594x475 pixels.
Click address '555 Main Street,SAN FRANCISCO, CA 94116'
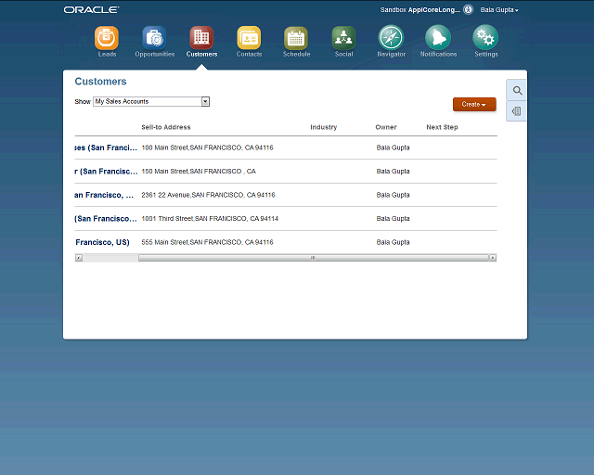click(x=207, y=242)
